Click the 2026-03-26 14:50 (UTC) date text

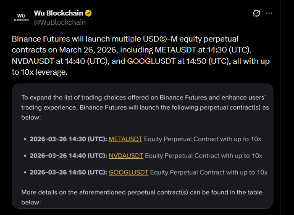click(68, 172)
